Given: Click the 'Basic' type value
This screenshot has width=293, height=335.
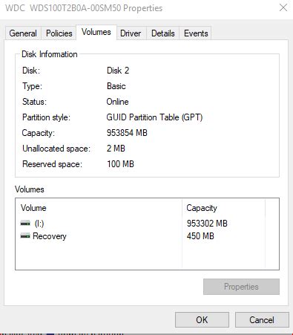Looking at the screenshot, I should [116, 86].
